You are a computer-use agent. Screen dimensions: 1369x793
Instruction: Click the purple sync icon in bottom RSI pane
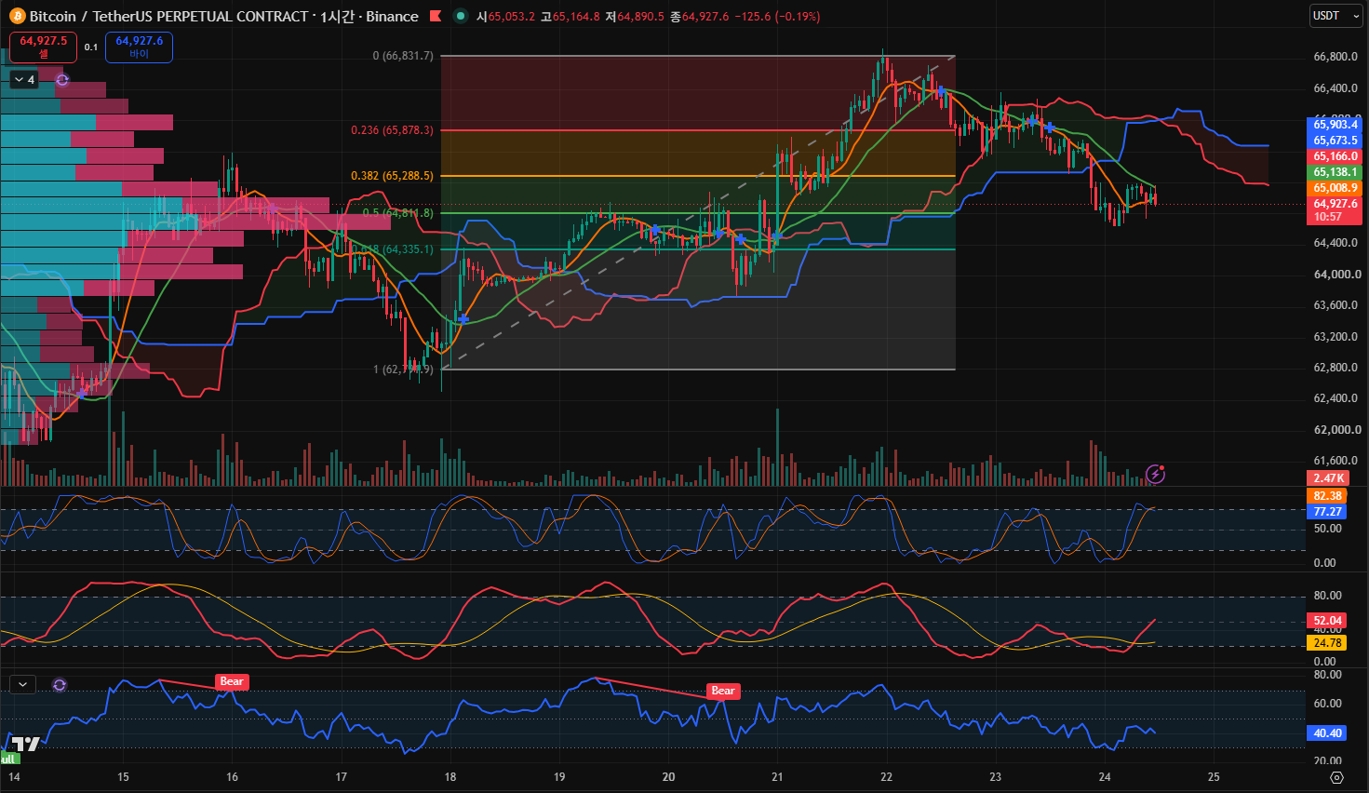click(60, 685)
